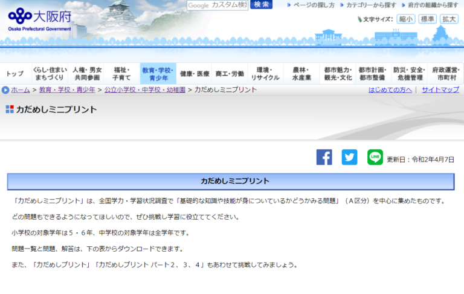464x294 pixels.
Task: Click the 更新日:令和2年4月7日 text
Action: [x=420, y=160]
